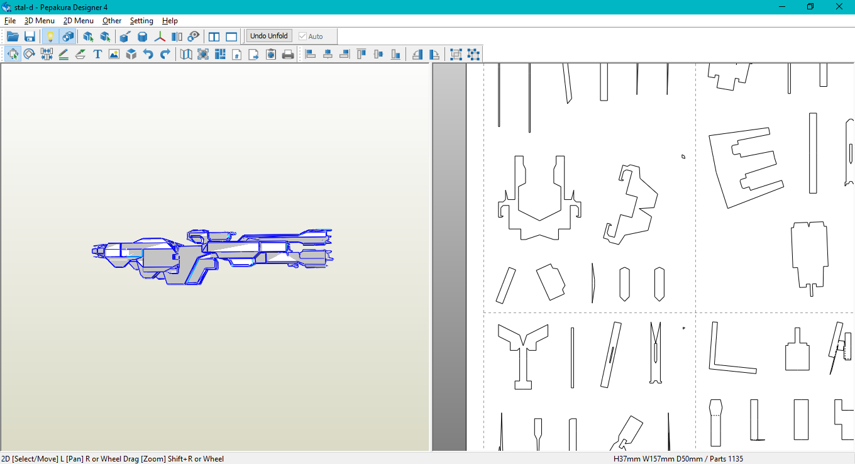Viewport: 855px width, 464px height.
Task: Select the Edge color pencil tool
Action: pos(63,54)
